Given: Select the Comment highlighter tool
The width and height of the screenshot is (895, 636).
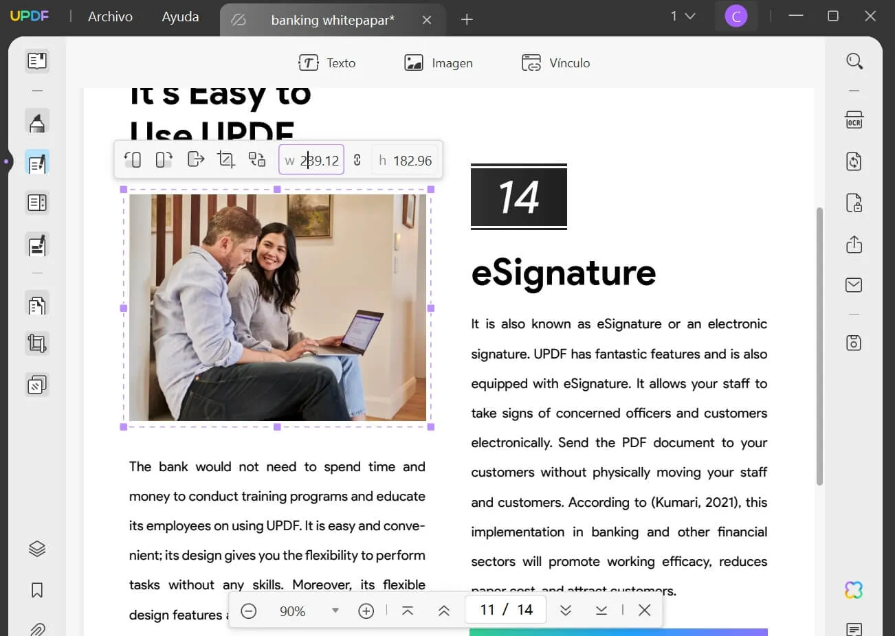Looking at the screenshot, I should pos(37,122).
